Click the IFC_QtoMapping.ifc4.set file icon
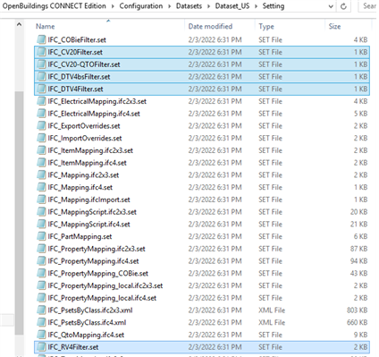379x357 pixels. [41, 335]
